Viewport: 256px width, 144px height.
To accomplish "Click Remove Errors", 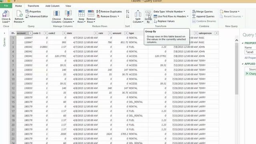I will click(x=108, y=16).
